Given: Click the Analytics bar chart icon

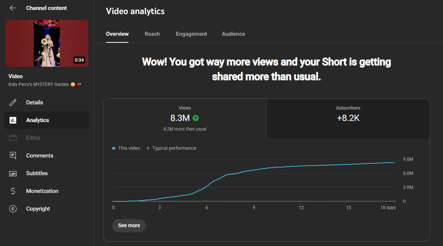Looking at the screenshot, I should (x=13, y=120).
